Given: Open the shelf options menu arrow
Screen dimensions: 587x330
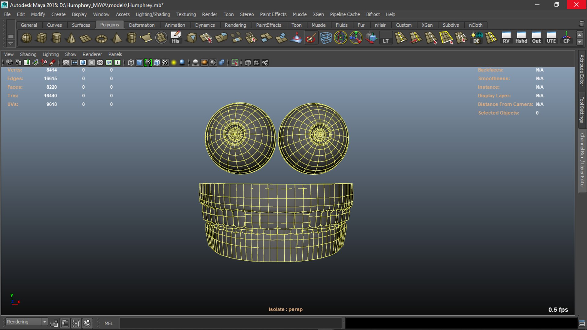Looking at the screenshot, I should click(x=11, y=43).
